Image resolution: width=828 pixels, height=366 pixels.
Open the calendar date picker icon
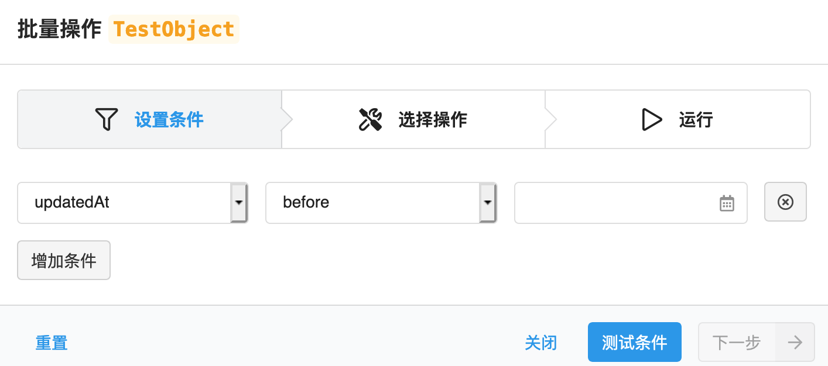click(727, 202)
